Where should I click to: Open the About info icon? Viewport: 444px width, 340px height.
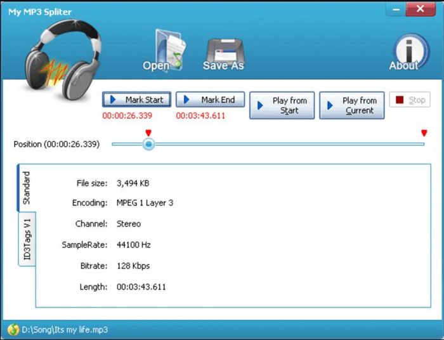403,52
